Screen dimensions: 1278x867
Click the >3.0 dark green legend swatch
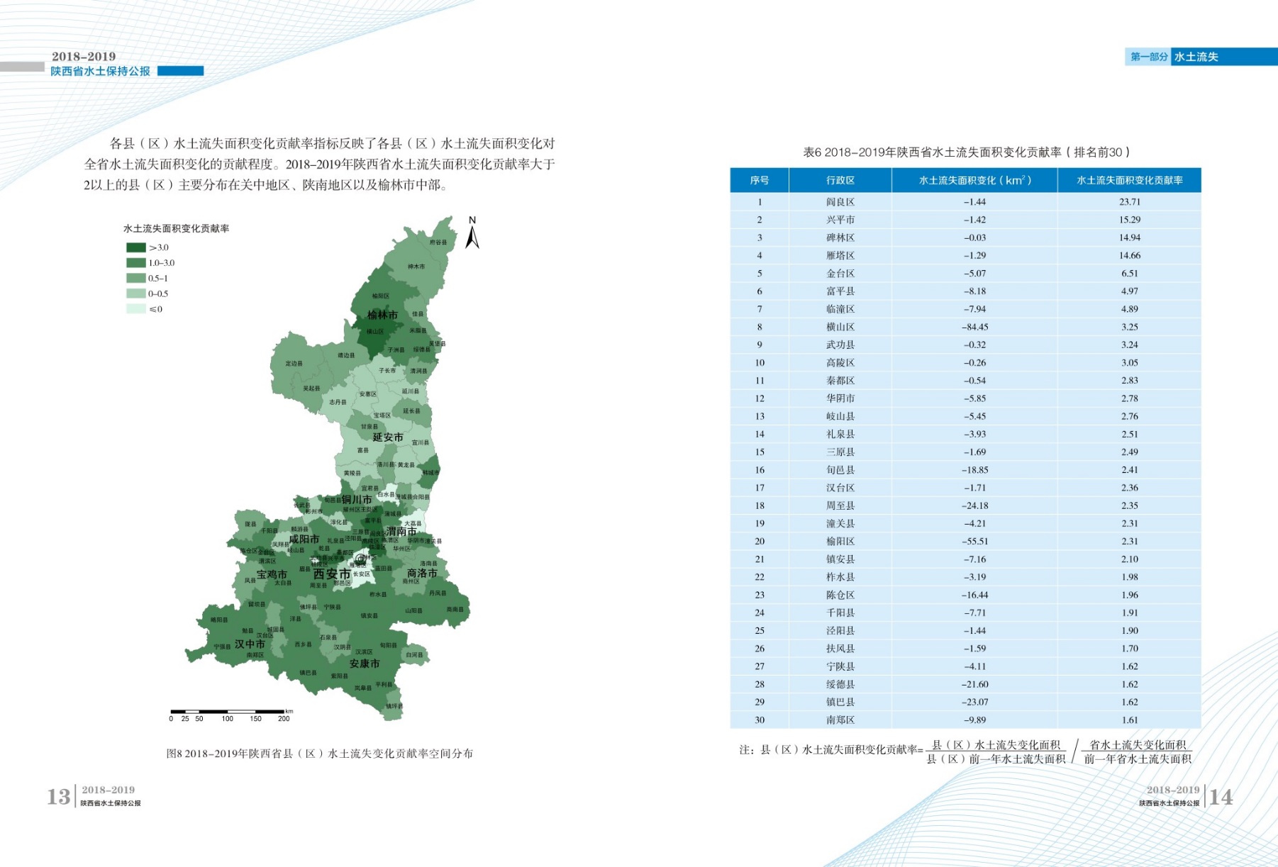pyautogui.click(x=135, y=247)
